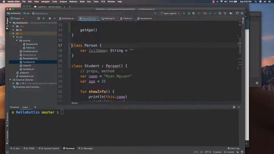The width and height of the screenshot is (274, 154).
Task: Collapse the HelloKotlin root node
Action: (10, 23)
